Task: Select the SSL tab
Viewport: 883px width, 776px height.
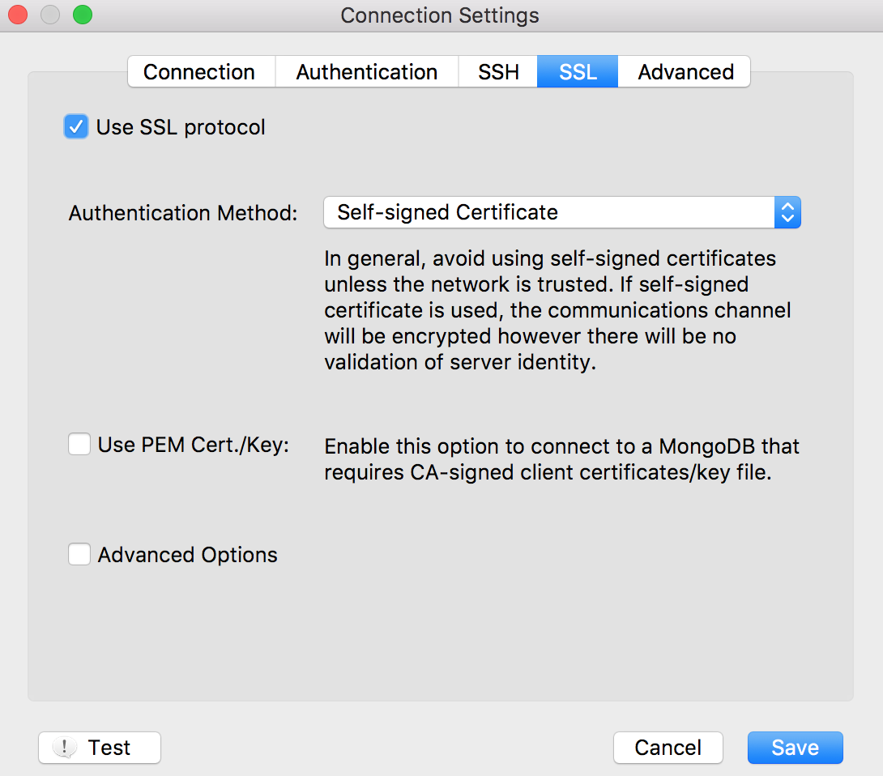Action: 577,71
